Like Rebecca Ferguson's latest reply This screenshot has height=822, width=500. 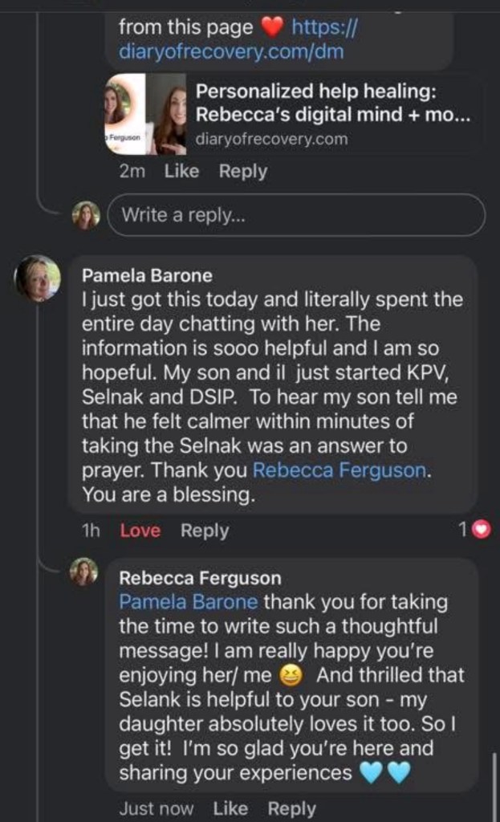(230, 808)
